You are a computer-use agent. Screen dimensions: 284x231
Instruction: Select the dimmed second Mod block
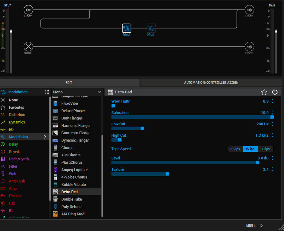(151, 28)
